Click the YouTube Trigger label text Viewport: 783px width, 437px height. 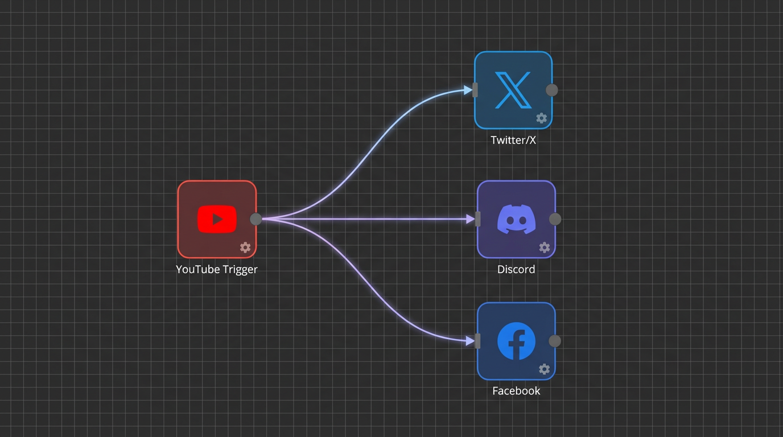(x=216, y=269)
